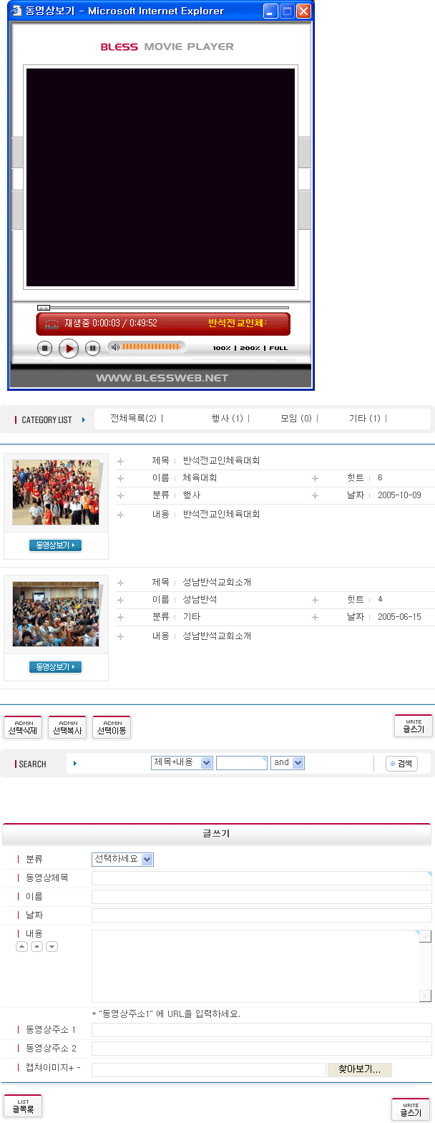Expand the 선택하세요 category dropdown
The image size is (435, 1123).
pos(147,860)
